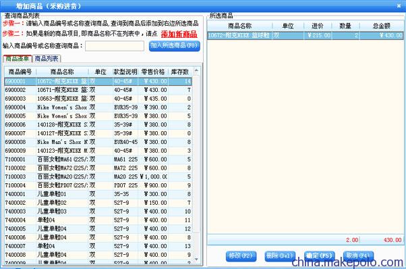Click the 加入所选商品 (F8) button
The image size is (406, 269).
(x=175, y=46)
